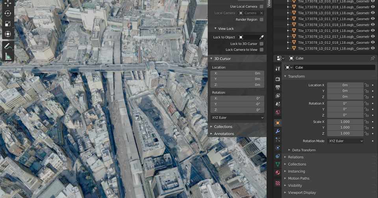The height and width of the screenshot is (198, 378).
Task: Open the Particles properties tab
Action: pos(278,139)
